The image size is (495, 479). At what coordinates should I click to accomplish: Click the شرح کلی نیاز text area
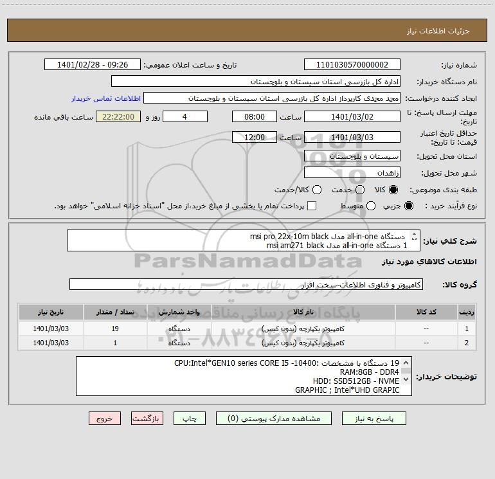click(x=244, y=240)
